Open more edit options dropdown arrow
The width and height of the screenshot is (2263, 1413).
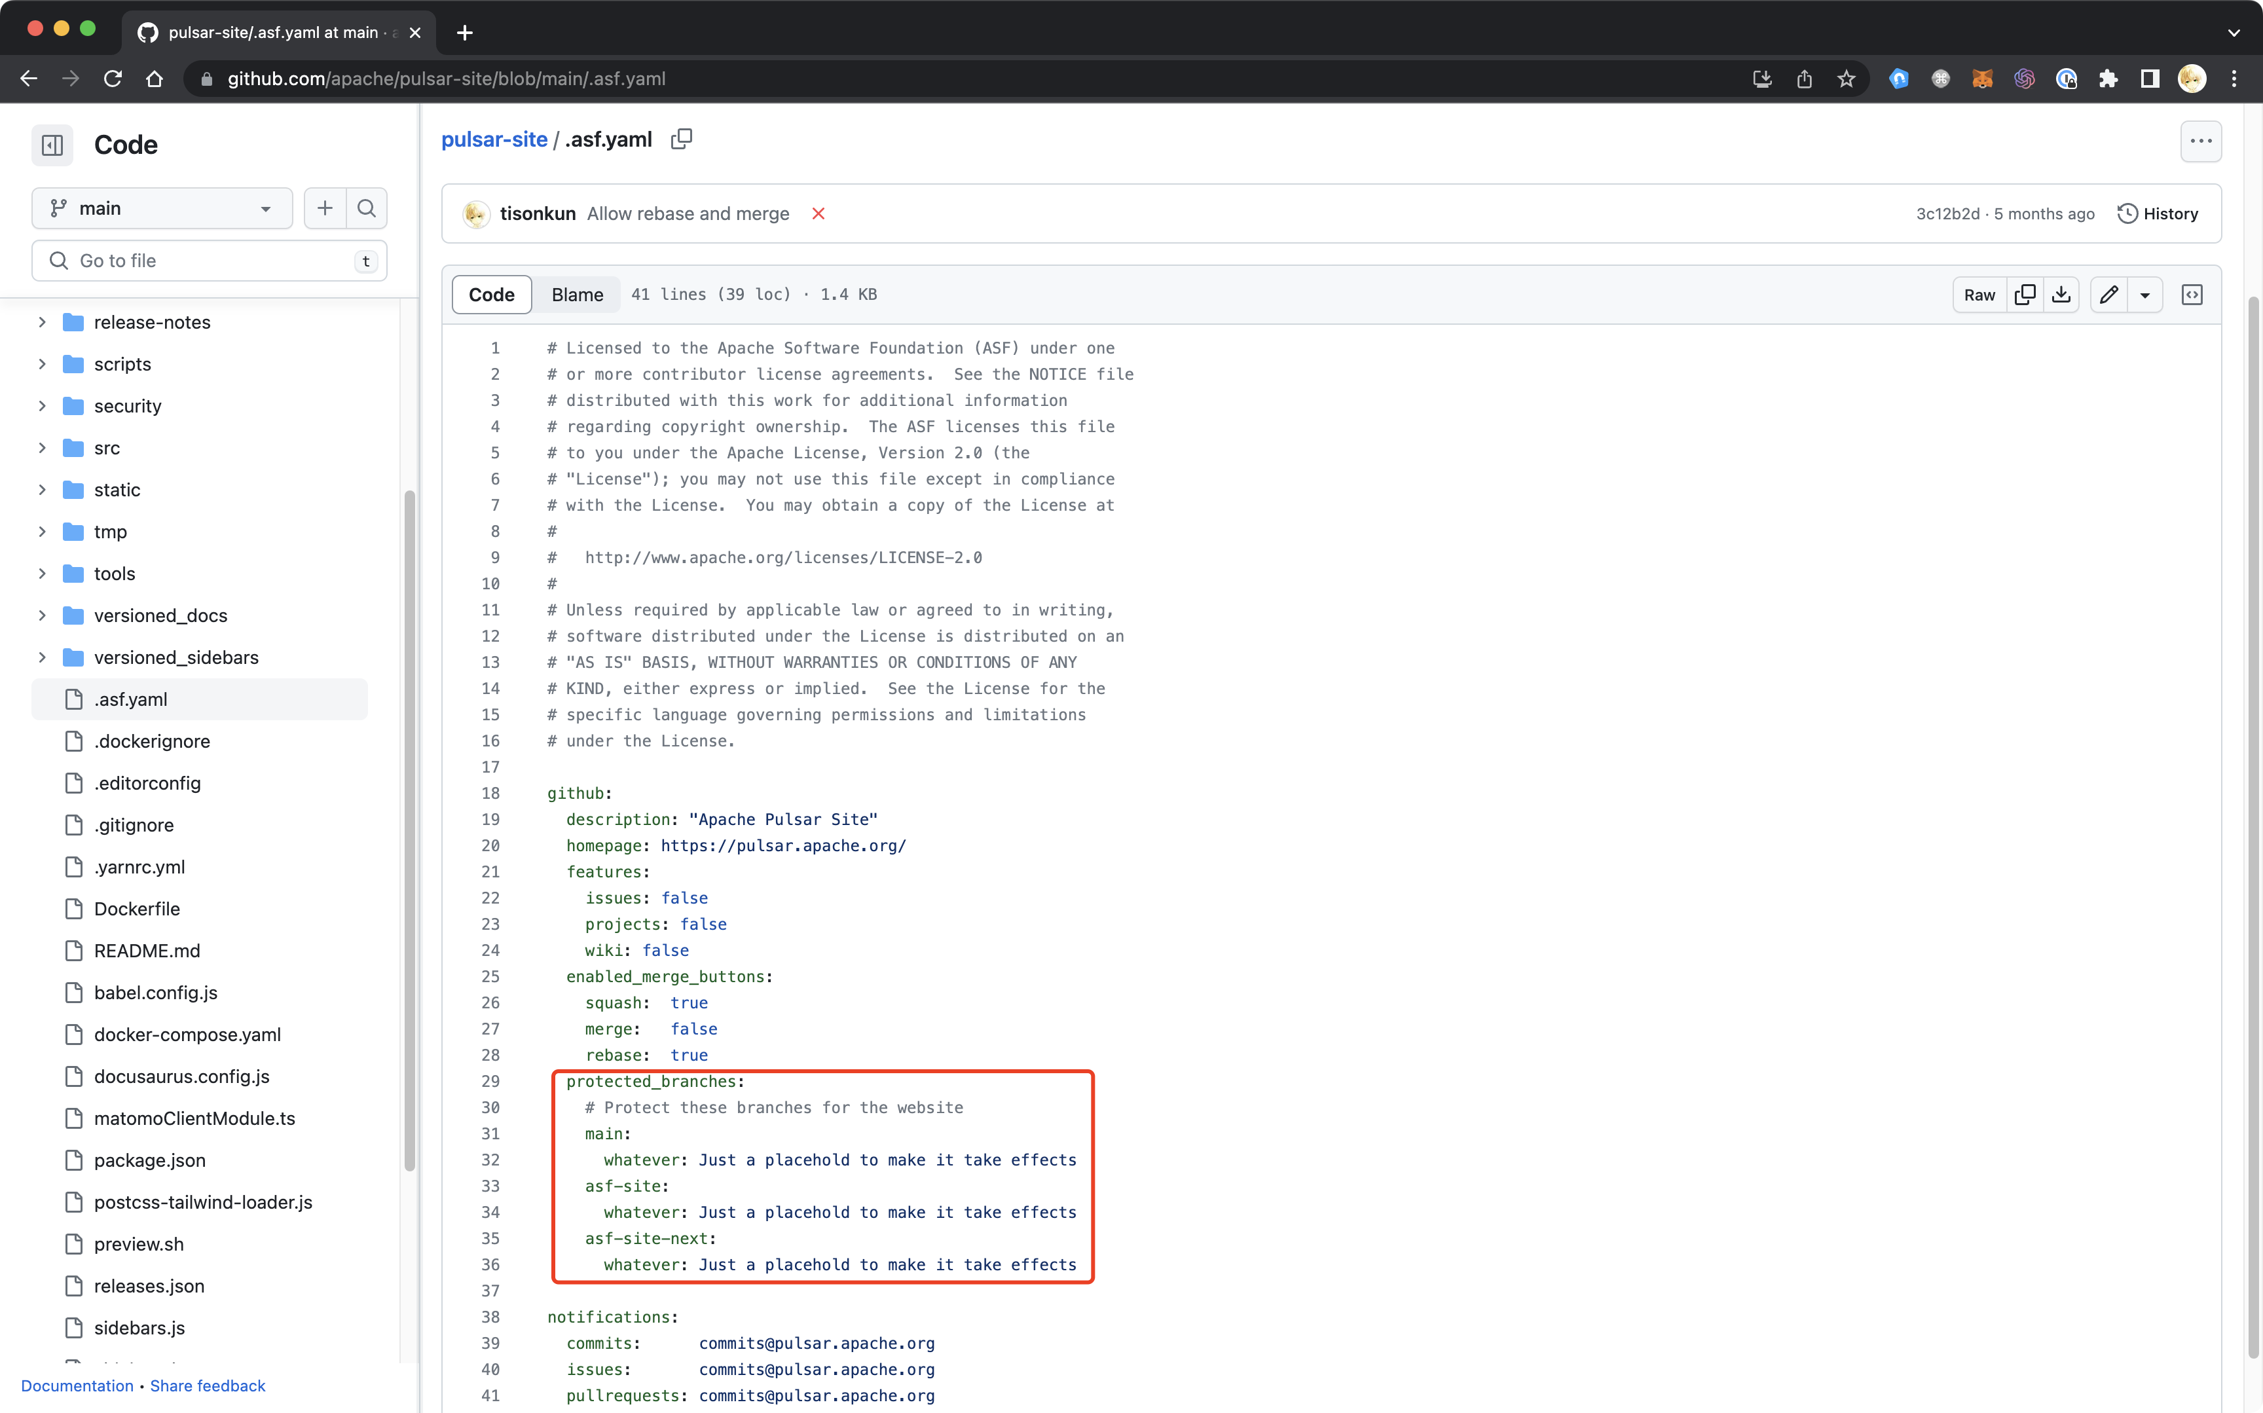point(2145,295)
